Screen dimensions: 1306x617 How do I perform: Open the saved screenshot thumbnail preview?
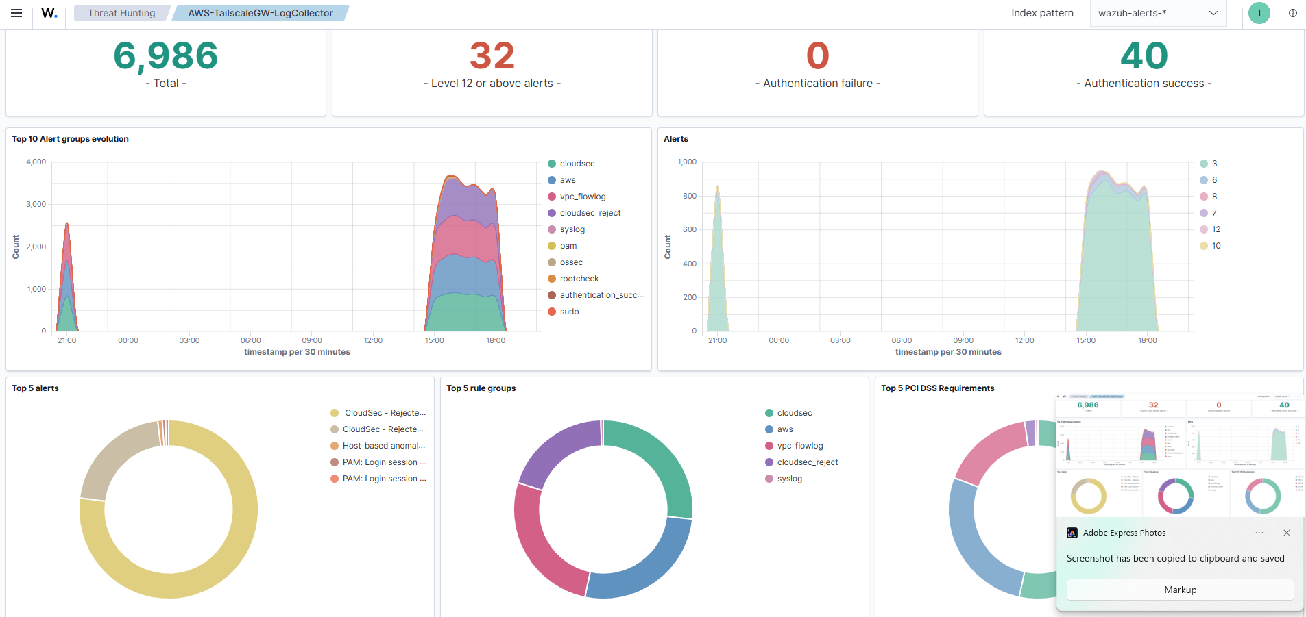[1180, 455]
